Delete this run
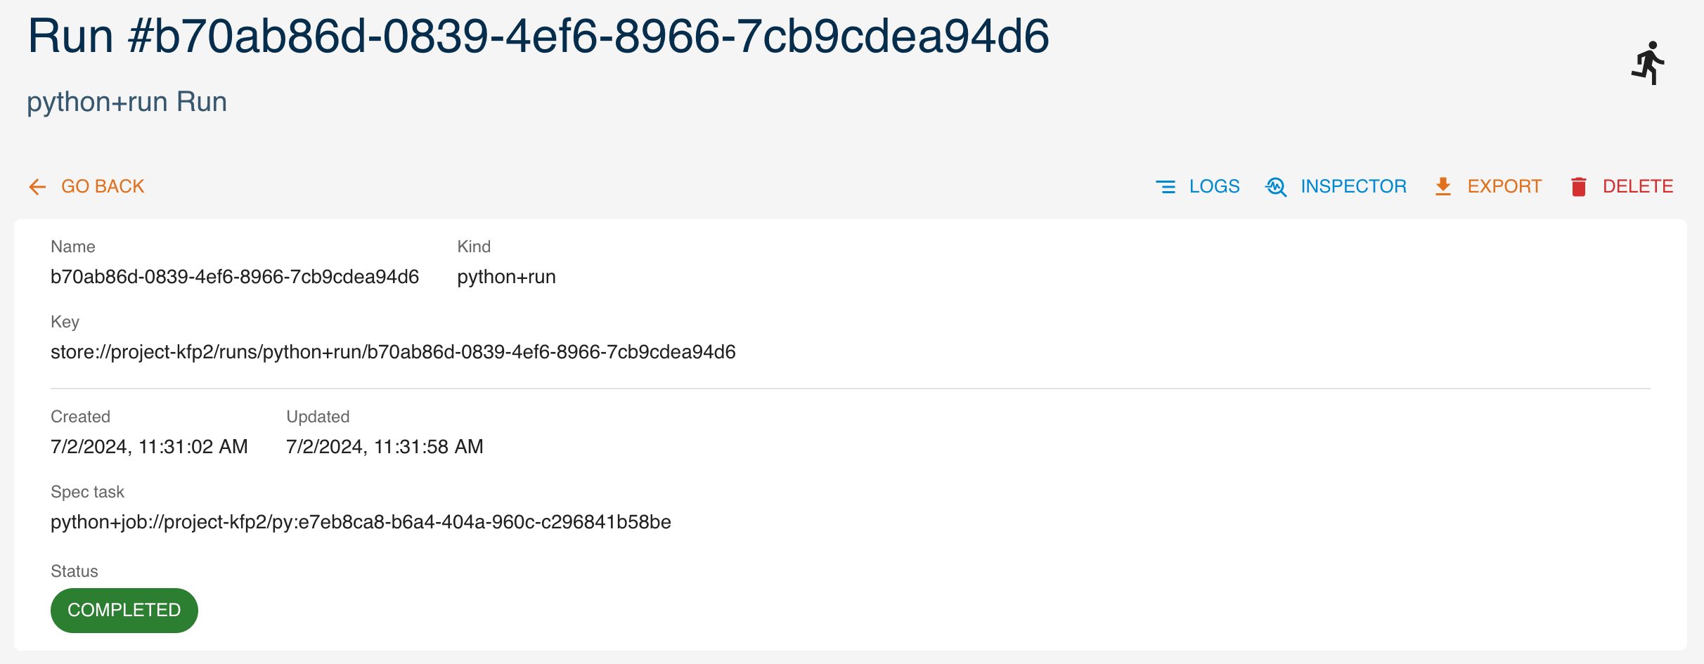This screenshot has width=1704, height=664. coord(1638,186)
